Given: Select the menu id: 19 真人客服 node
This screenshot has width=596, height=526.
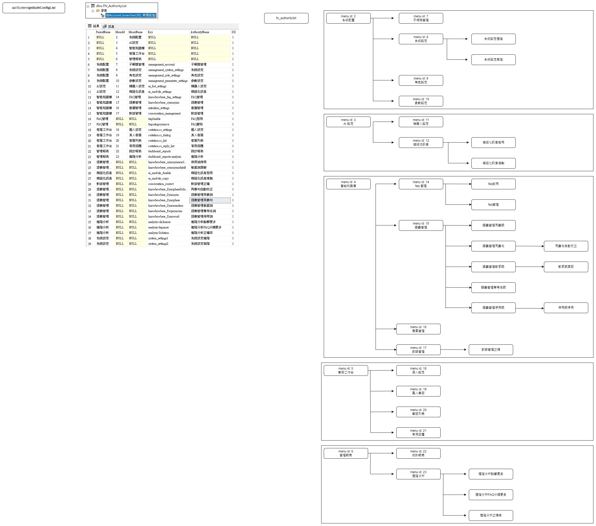Looking at the screenshot, I should click(x=418, y=391).
